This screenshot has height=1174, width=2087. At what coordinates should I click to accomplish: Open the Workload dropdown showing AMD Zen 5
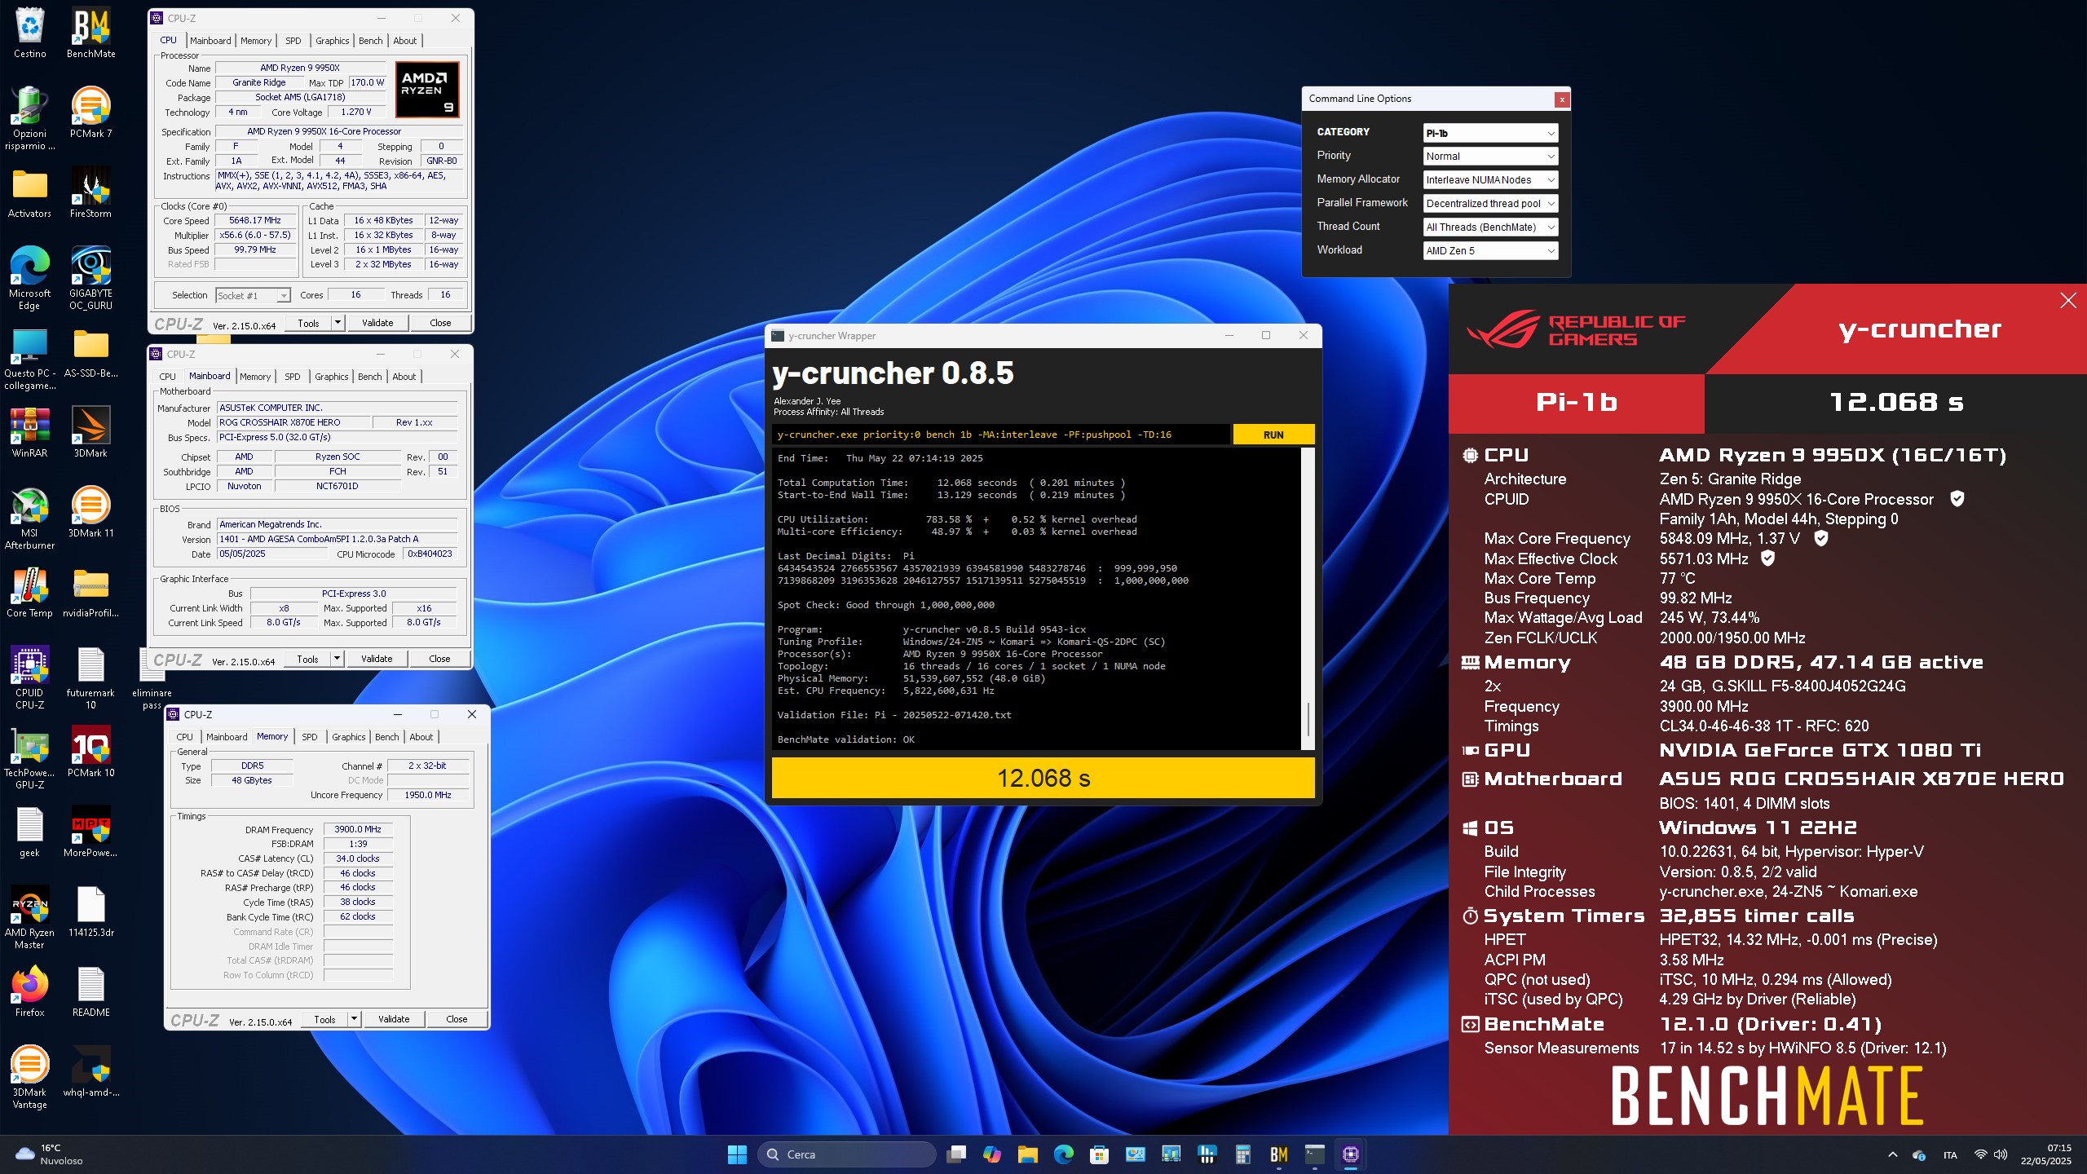point(1490,251)
